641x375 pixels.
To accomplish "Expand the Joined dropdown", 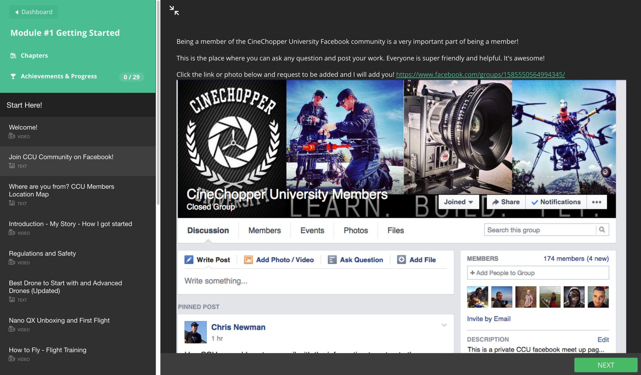I will click(458, 202).
